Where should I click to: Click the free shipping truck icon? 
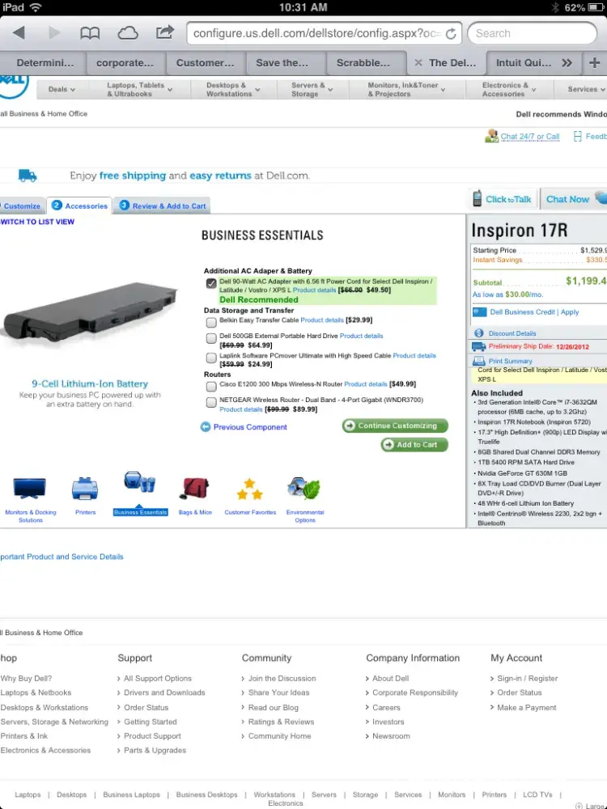click(x=28, y=176)
